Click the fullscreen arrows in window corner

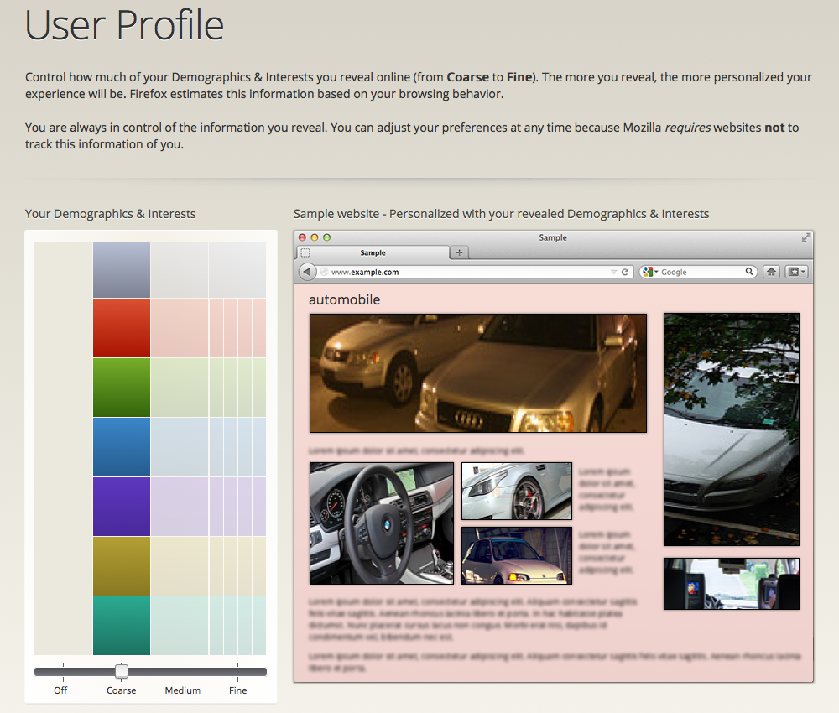tap(806, 237)
